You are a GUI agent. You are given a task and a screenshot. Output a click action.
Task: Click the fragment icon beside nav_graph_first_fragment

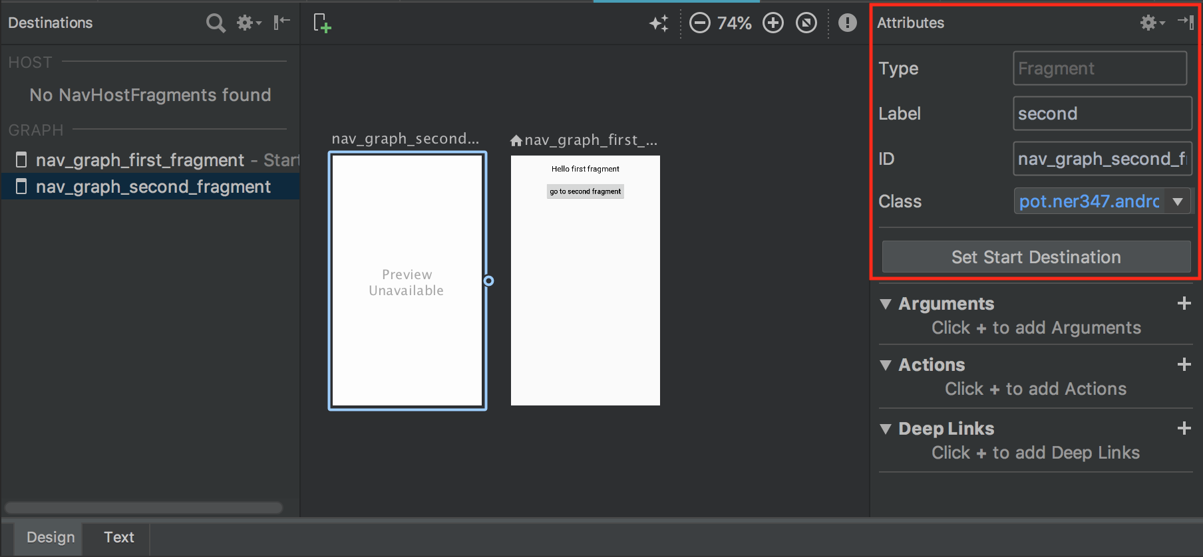[x=21, y=160]
